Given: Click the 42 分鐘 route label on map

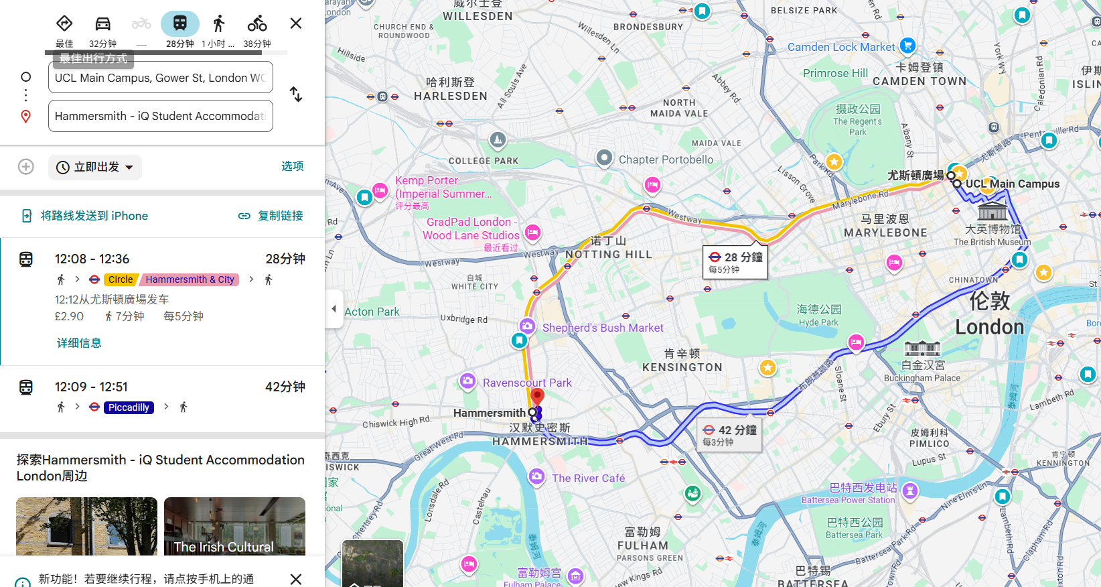Looking at the screenshot, I should click(729, 434).
